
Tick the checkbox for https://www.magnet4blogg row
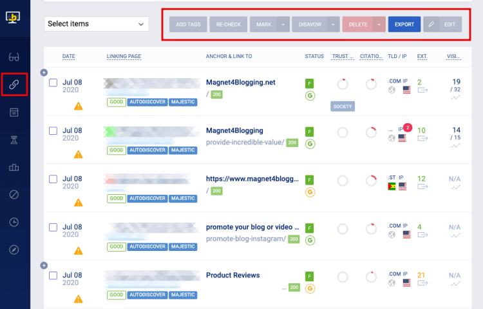coord(53,179)
